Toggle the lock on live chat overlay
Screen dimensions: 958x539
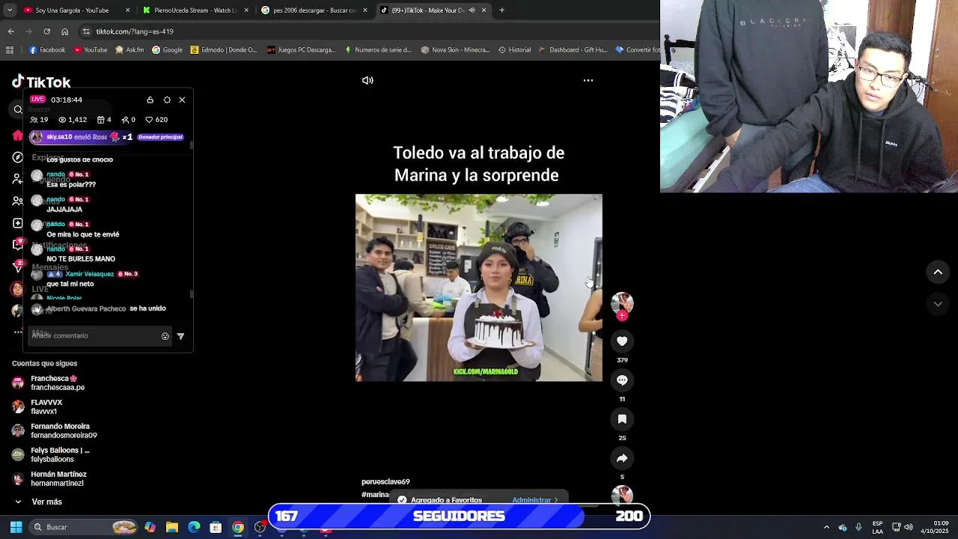click(x=150, y=100)
